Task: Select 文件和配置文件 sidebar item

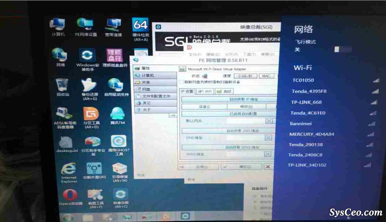Action: coord(155,96)
